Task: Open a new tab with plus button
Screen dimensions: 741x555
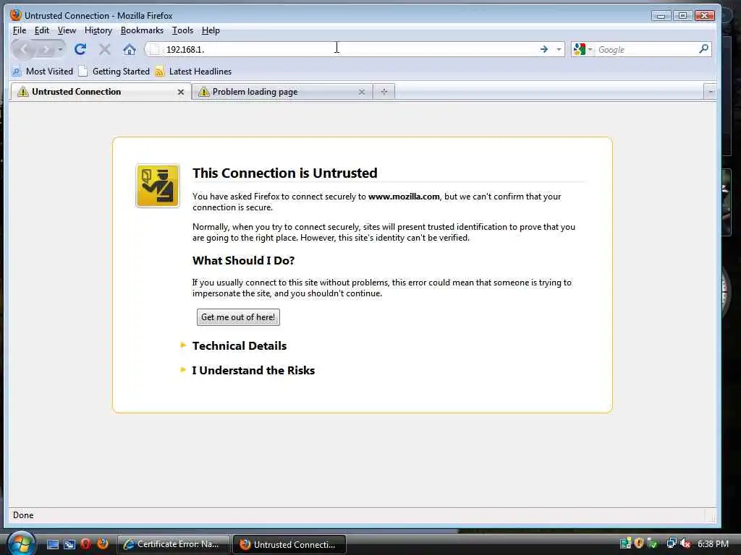Action: [x=384, y=92]
